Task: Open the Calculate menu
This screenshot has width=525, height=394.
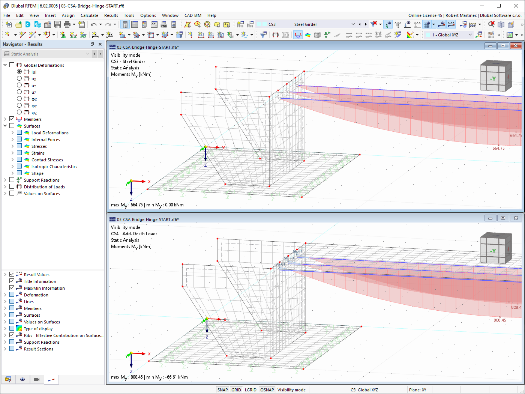Action: tap(89, 15)
